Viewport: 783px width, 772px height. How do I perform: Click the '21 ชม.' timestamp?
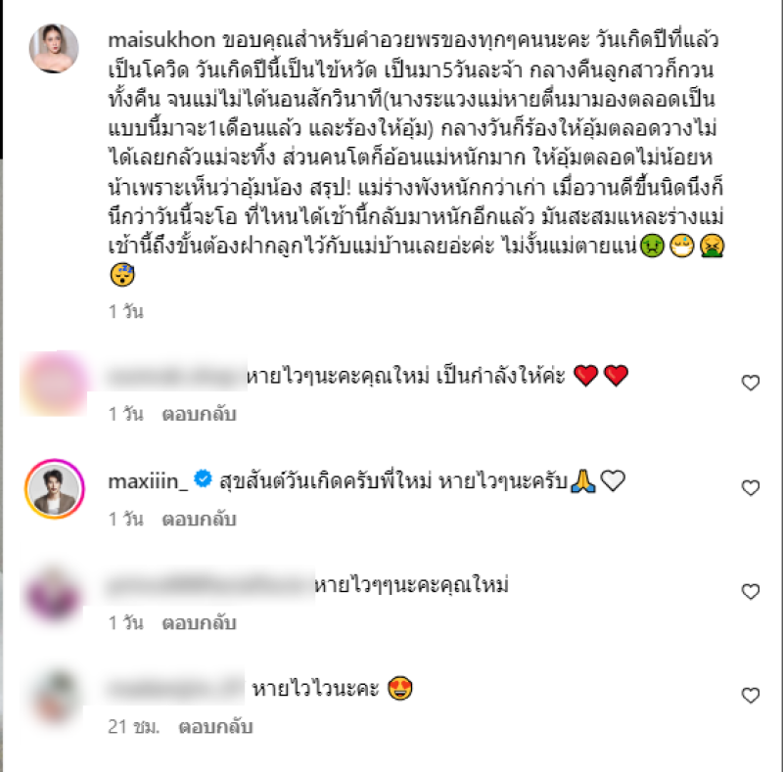pyautogui.click(x=134, y=727)
